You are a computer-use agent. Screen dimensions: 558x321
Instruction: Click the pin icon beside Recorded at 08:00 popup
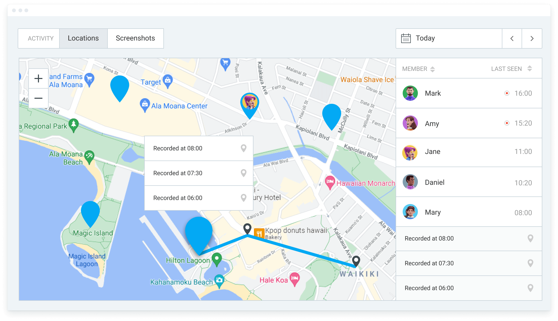(244, 148)
